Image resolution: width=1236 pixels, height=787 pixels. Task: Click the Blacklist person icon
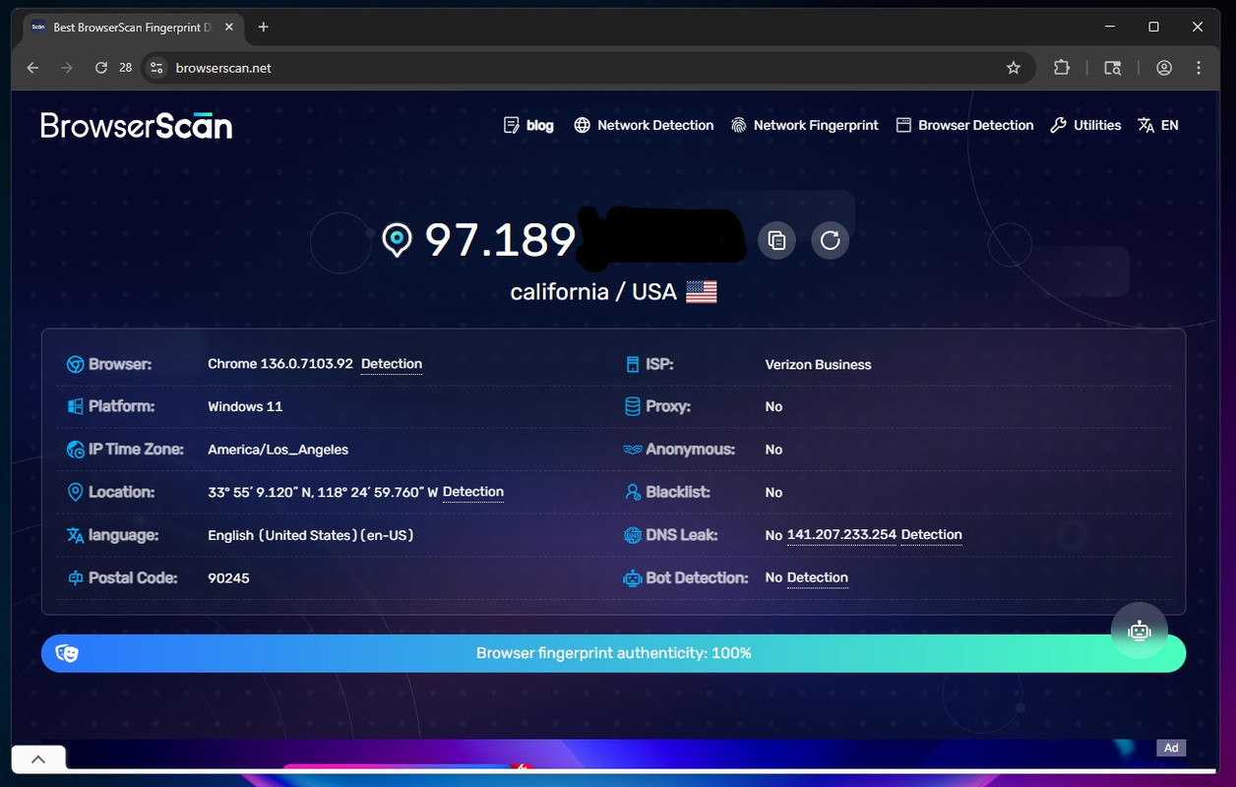[x=633, y=492]
